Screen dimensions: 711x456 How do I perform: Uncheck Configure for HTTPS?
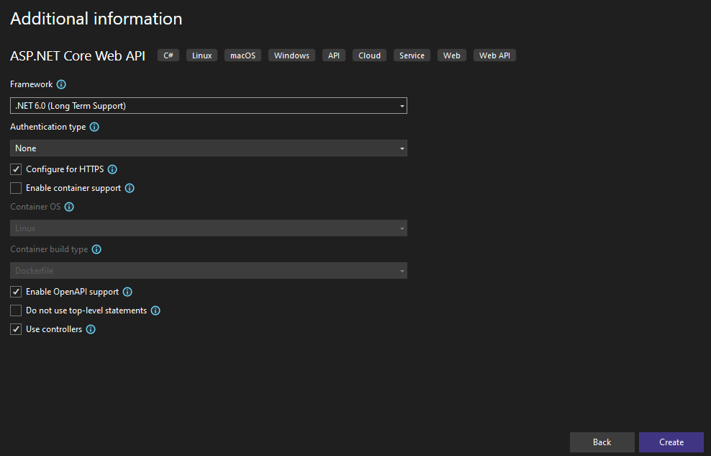[x=16, y=169]
